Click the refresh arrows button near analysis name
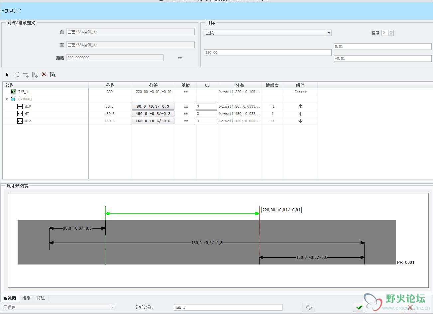433x314 pixels. tap(309, 307)
